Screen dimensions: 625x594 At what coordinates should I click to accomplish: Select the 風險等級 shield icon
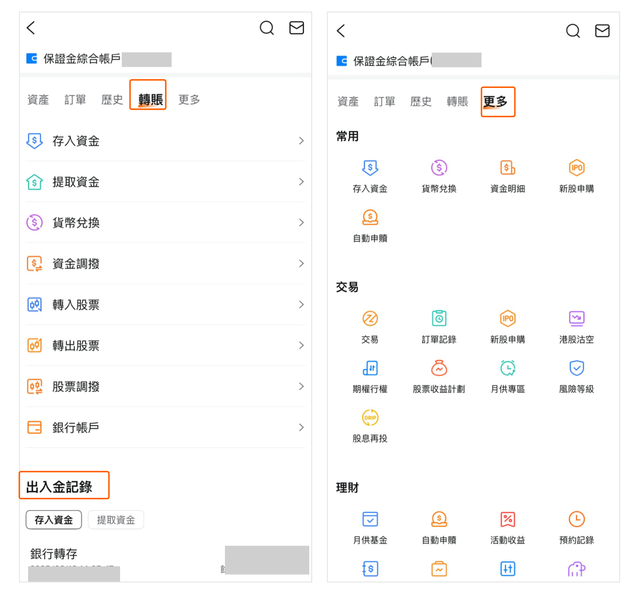tap(576, 368)
